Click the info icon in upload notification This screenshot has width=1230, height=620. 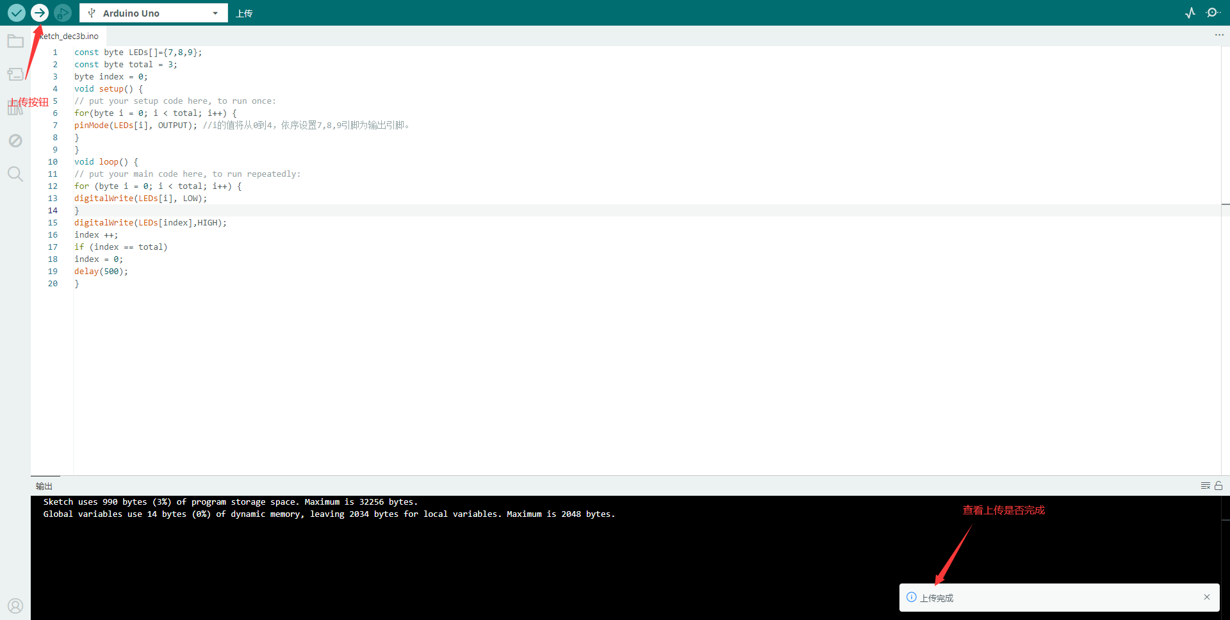911,597
